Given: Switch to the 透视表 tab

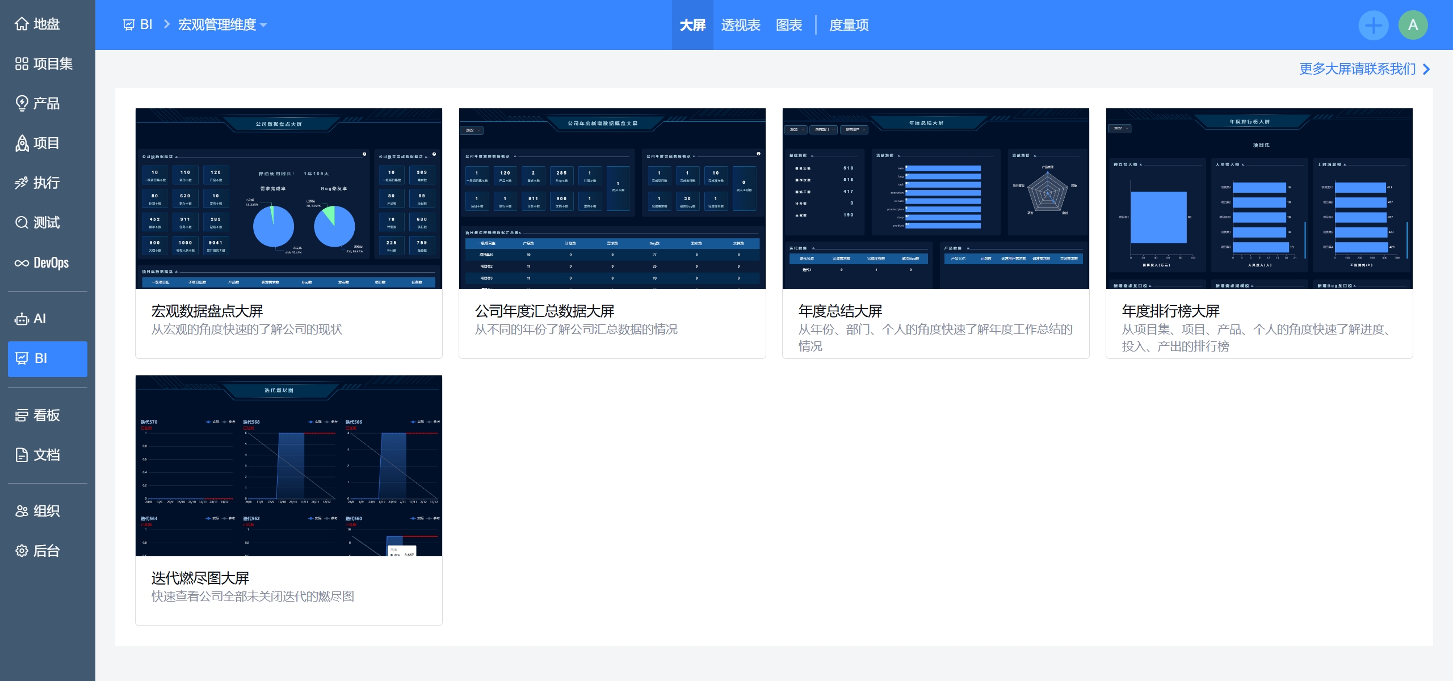Looking at the screenshot, I should click(x=740, y=25).
